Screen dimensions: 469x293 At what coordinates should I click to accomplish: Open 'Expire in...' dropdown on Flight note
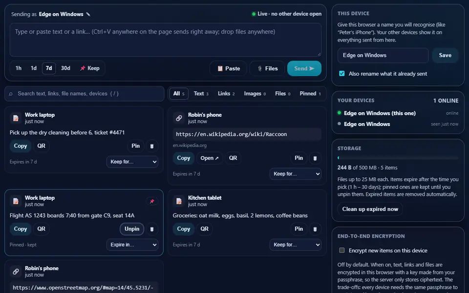point(132,245)
